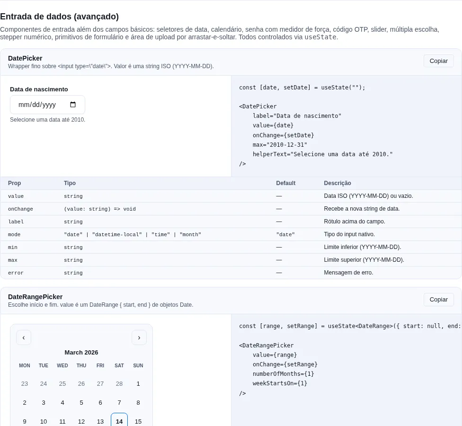462x426 pixels.
Task: Focus the Data de nascimento date field
Action: pos(47,105)
